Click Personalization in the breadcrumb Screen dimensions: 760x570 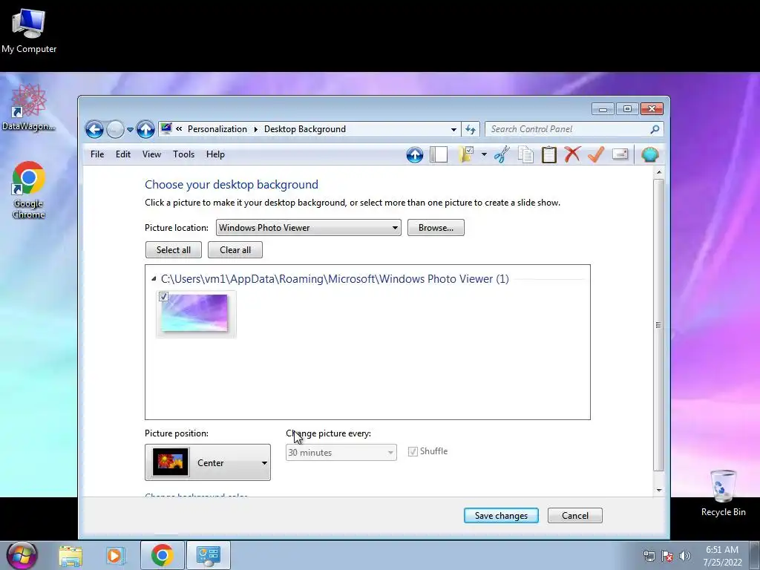click(217, 129)
